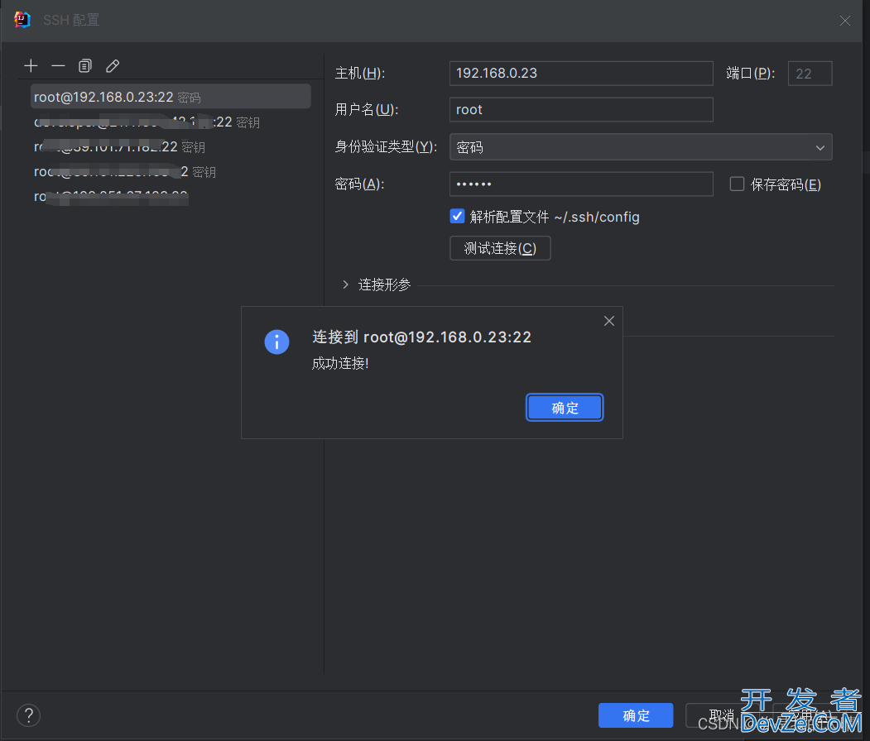Click the IntelliJ logo in title bar

22,20
